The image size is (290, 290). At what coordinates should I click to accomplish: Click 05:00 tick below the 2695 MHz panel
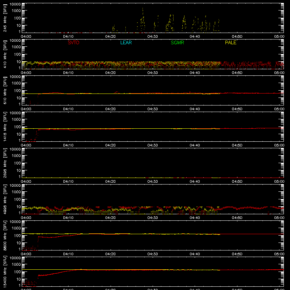click(279, 182)
